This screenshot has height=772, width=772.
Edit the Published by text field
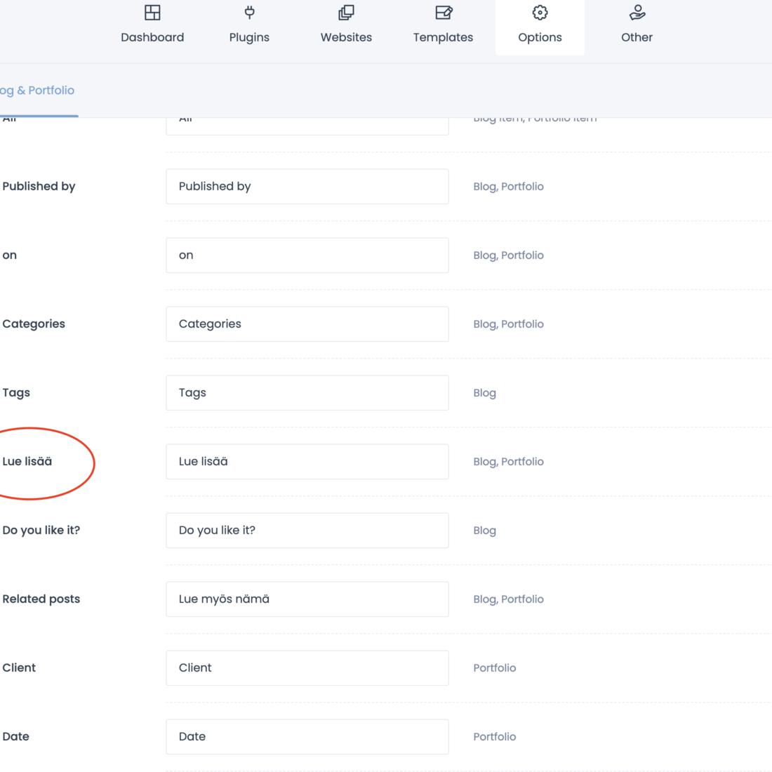point(307,187)
